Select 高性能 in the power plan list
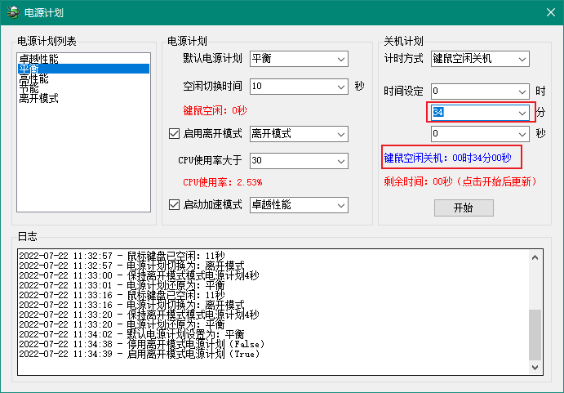 [x=83, y=78]
